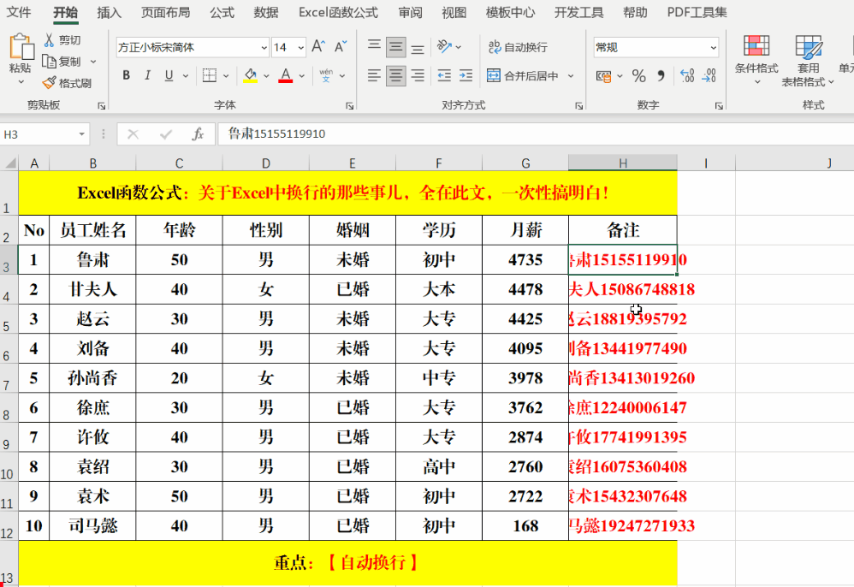The width and height of the screenshot is (854, 587).
Task: Apply percent style
Action: click(x=639, y=75)
